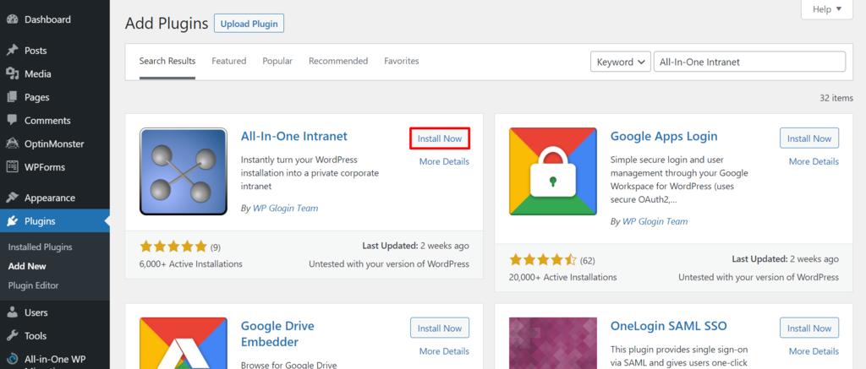
Task: Click the Users icon in sidebar
Action: (x=12, y=312)
